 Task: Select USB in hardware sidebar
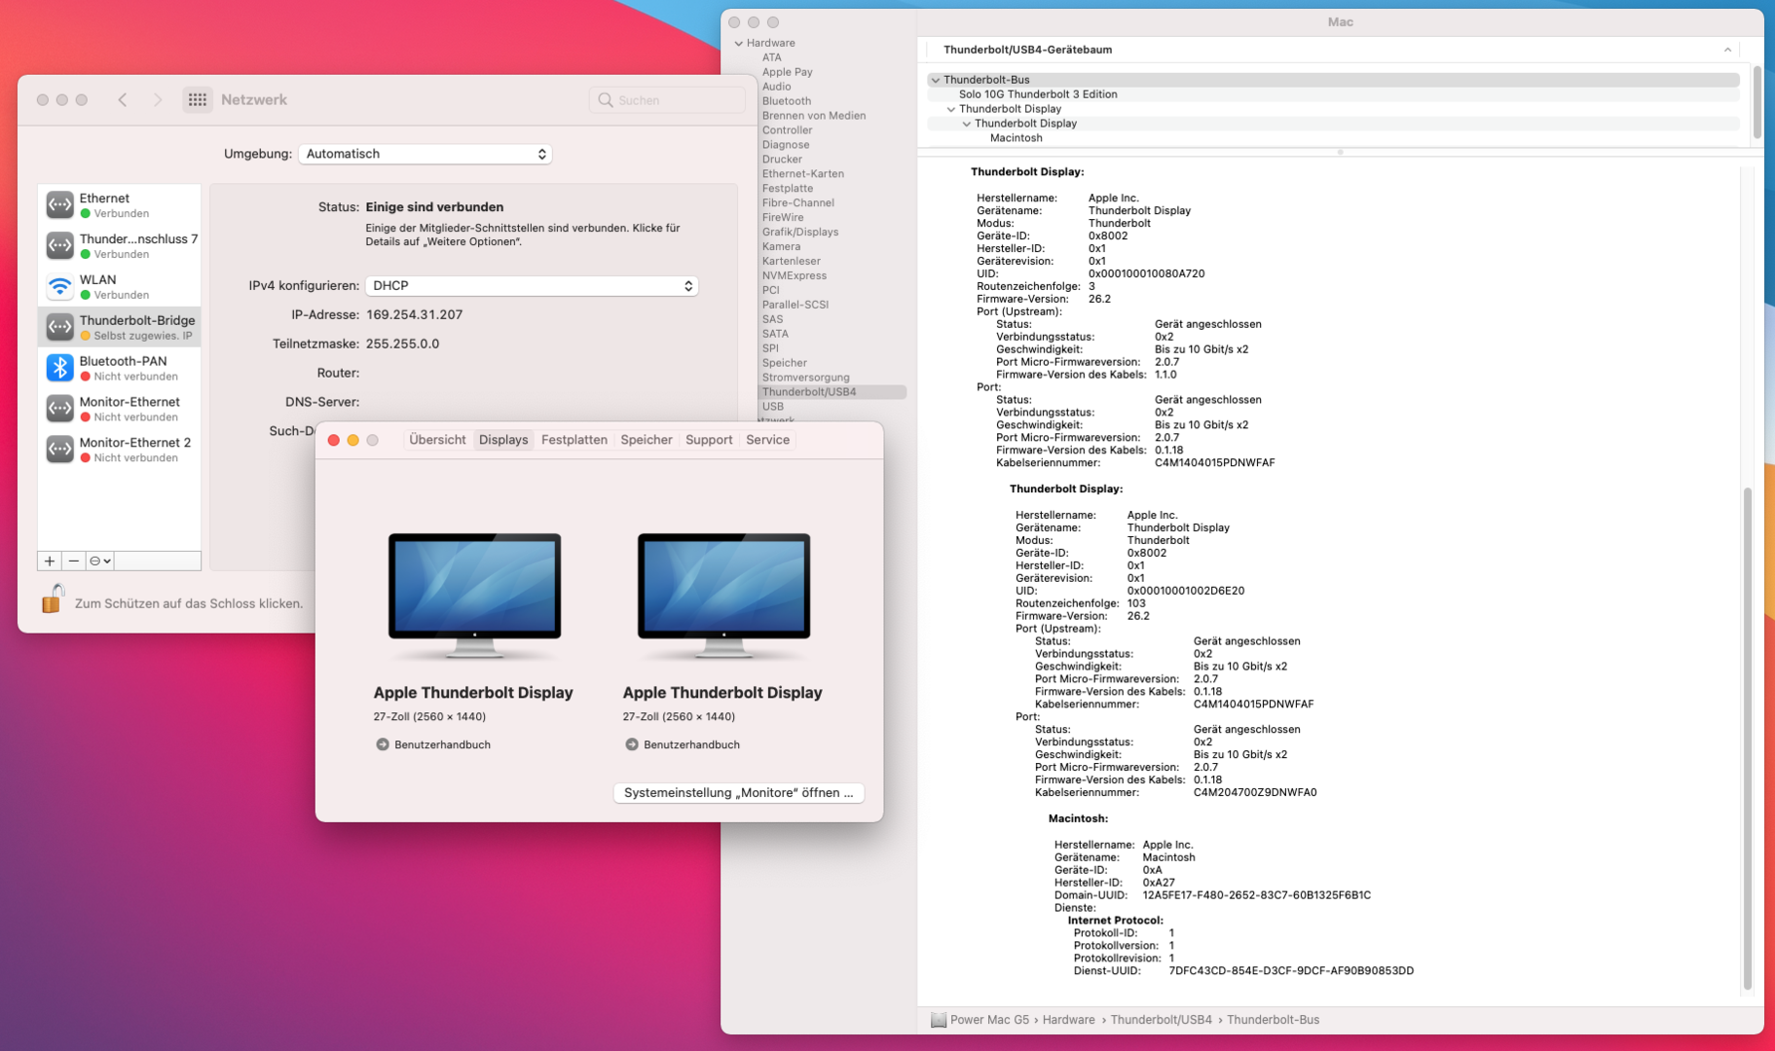point(773,407)
